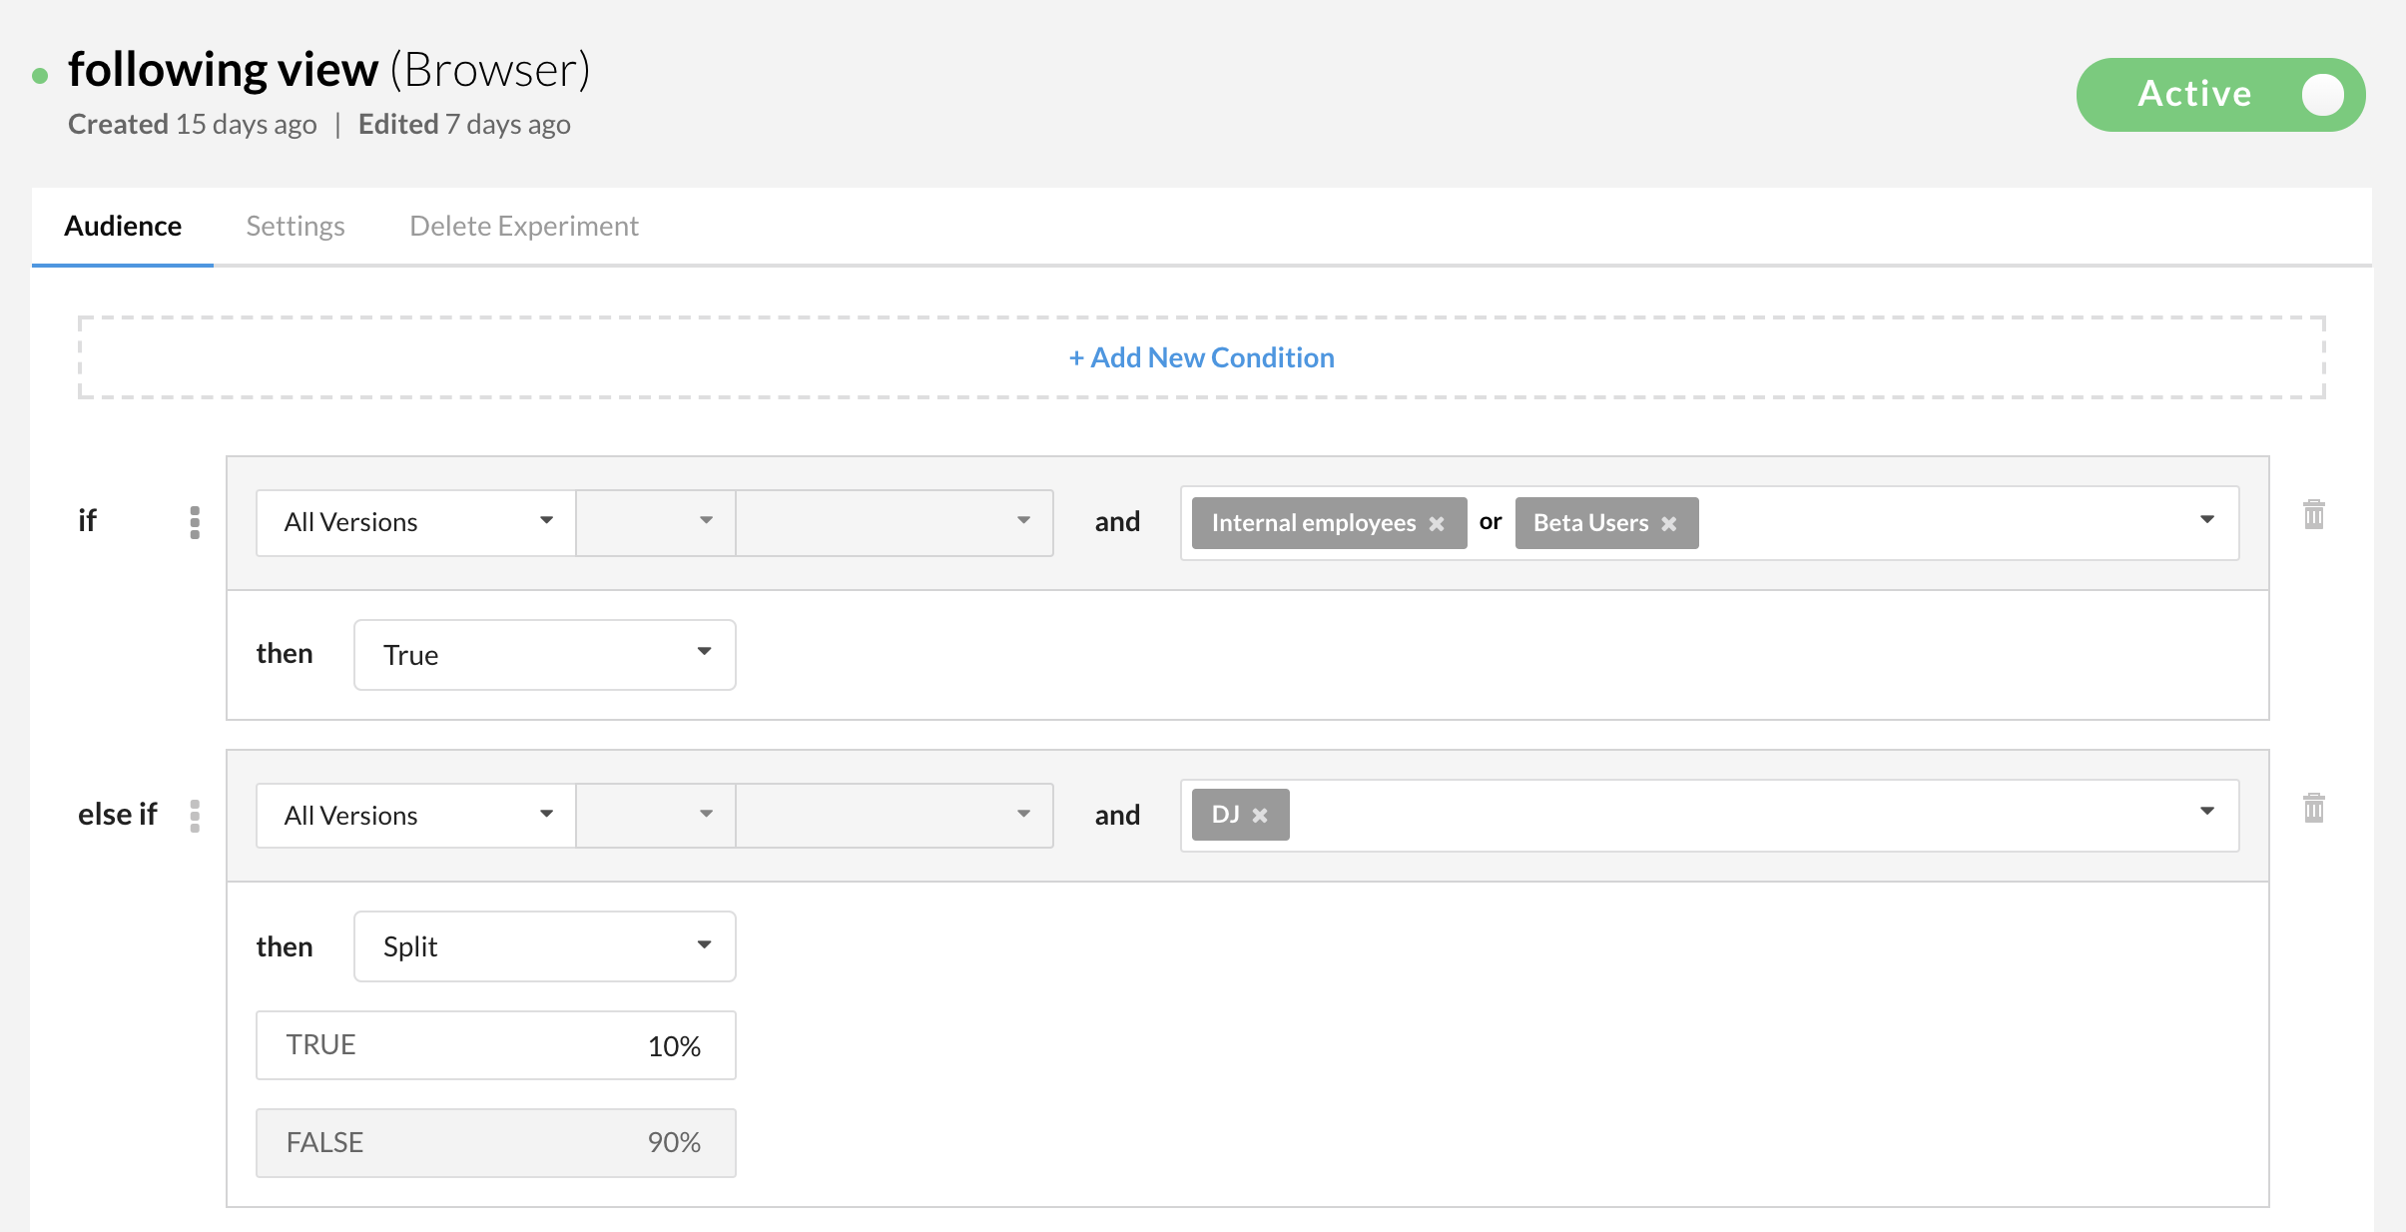Select the Audience tab
2406x1232 pixels.
[123, 227]
